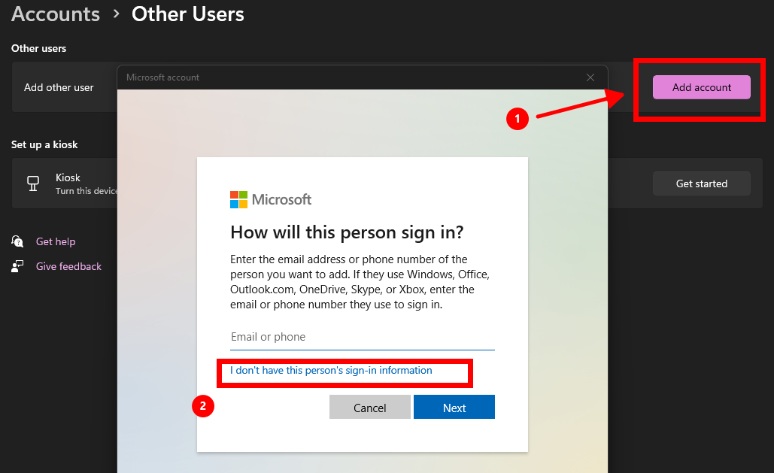Screen dimensions: 774x473
Task: Focus the Email or phone field
Action: pos(363,337)
